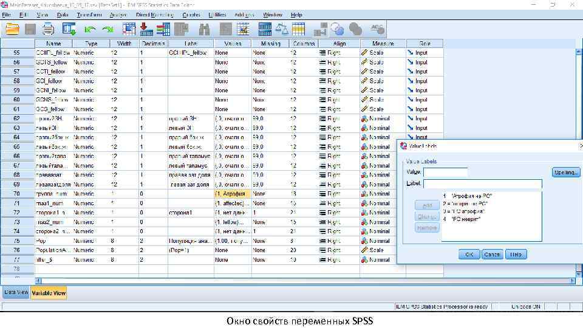Viewport: 583px width, 328px height.
Task: Click the Change button in the Value Labels dialog
Action: pyautogui.click(x=427, y=216)
